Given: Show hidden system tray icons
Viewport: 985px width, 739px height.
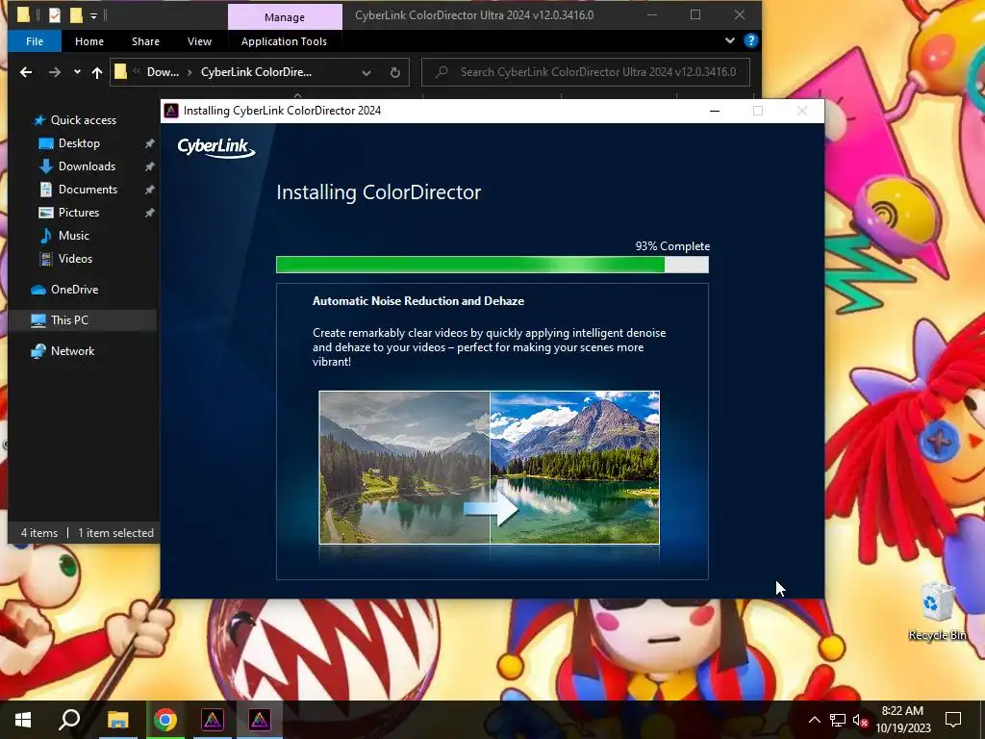Looking at the screenshot, I should (814, 720).
